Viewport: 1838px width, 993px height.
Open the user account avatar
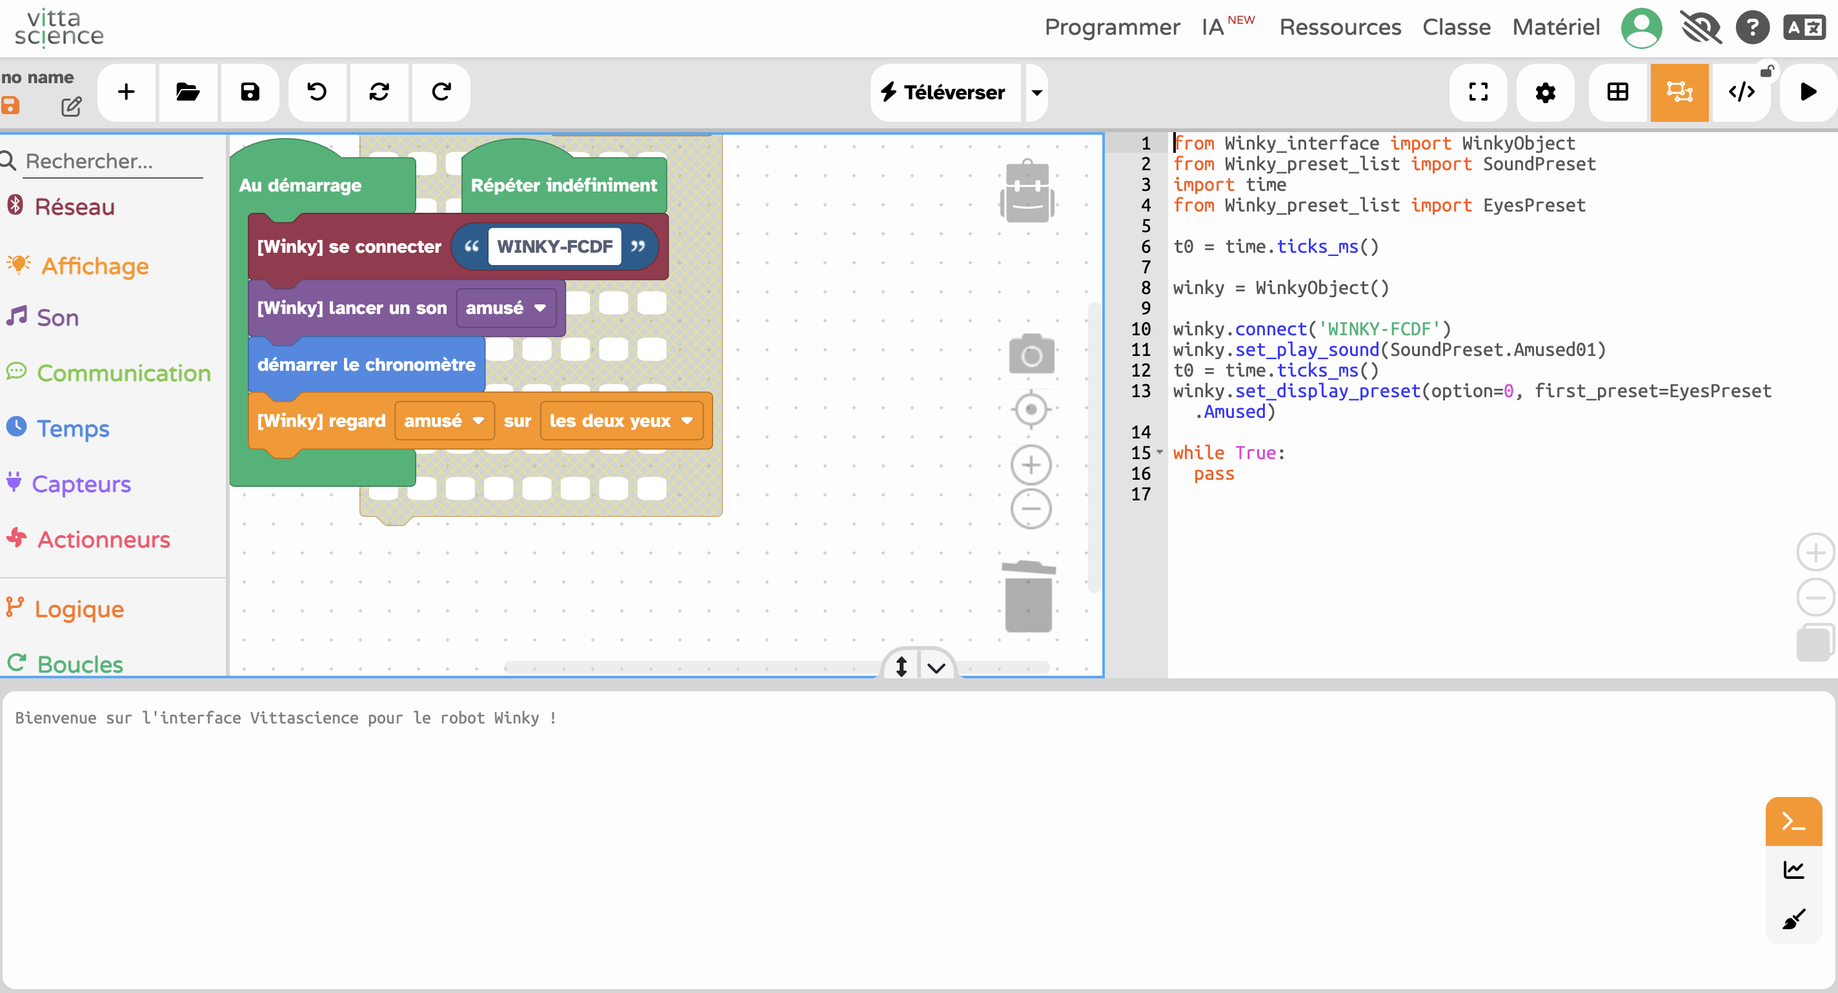pyautogui.click(x=1642, y=28)
